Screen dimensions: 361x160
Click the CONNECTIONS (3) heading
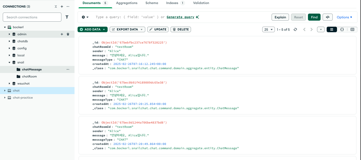tap(16, 7)
